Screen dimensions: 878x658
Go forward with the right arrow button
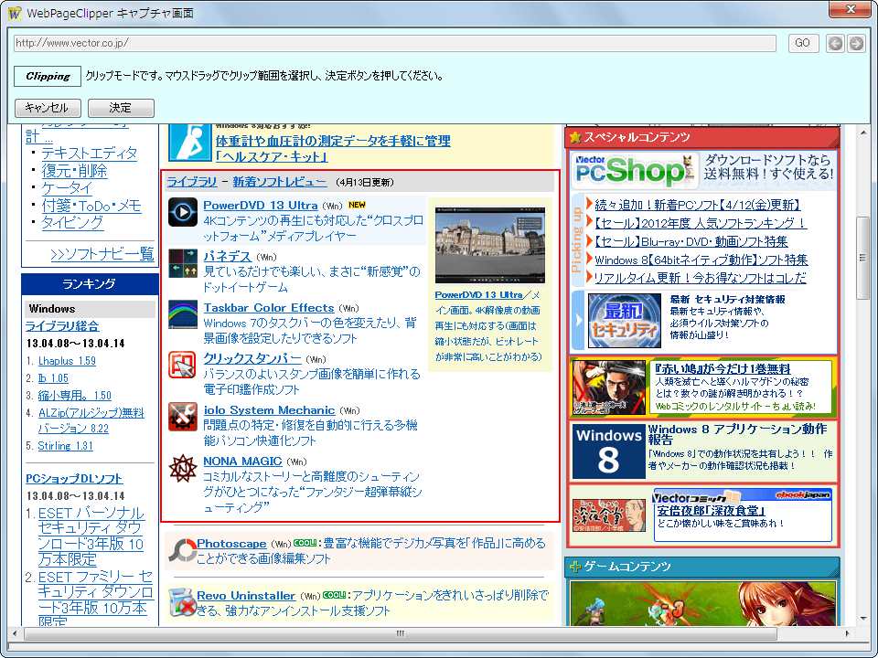856,43
